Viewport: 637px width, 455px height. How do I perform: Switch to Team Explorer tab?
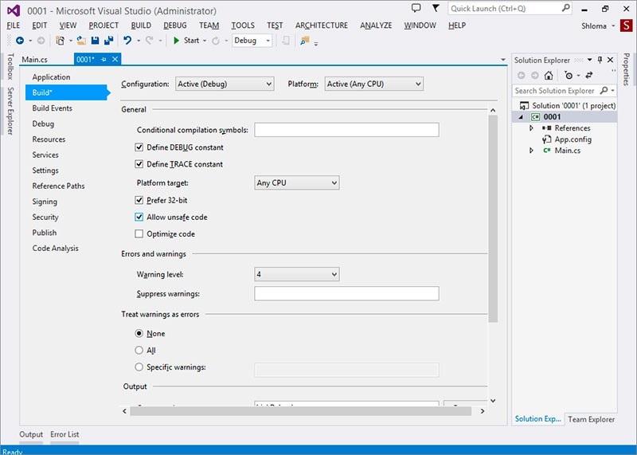pyautogui.click(x=591, y=419)
